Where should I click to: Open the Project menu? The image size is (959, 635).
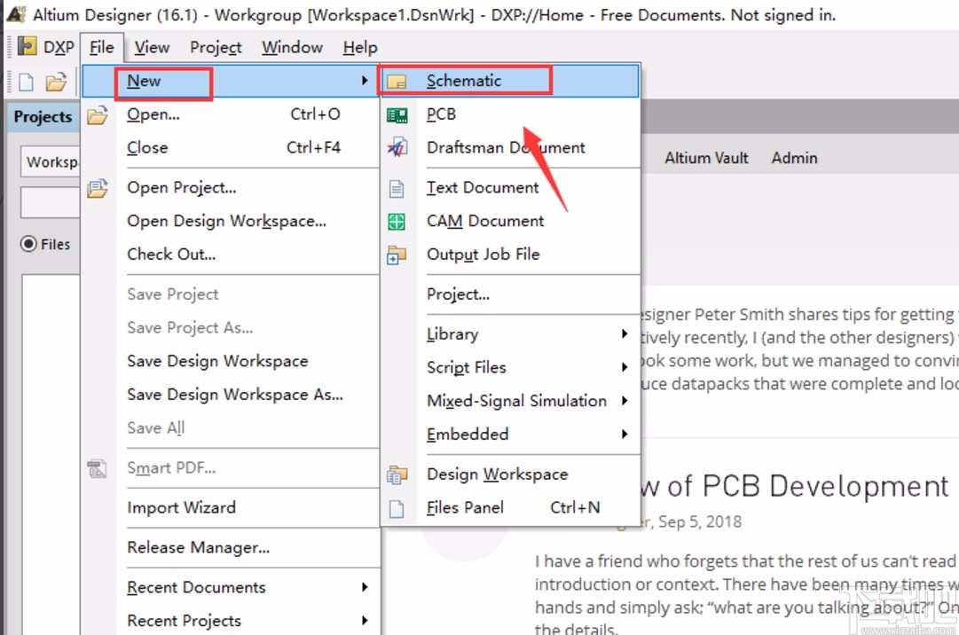[216, 47]
